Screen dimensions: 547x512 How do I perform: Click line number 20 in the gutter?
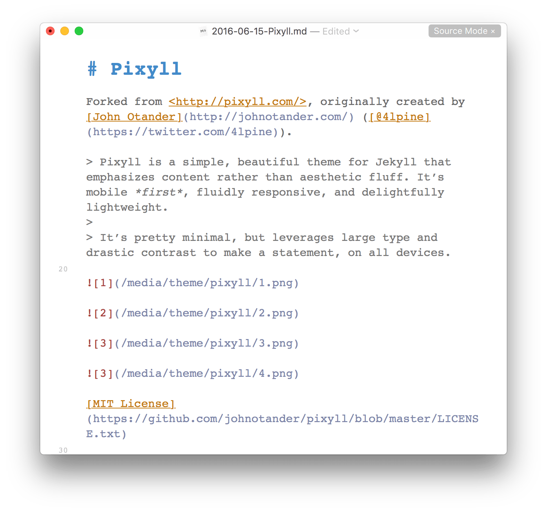coord(63,269)
